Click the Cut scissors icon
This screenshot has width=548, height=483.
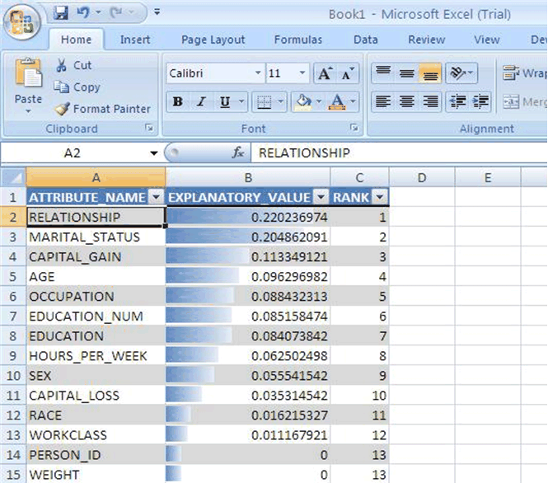click(62, 65)
